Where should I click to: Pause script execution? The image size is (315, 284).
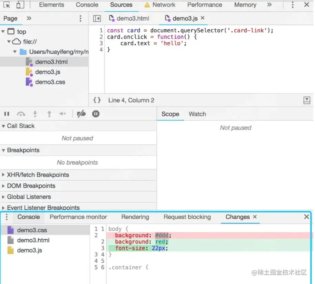(7, 114)
